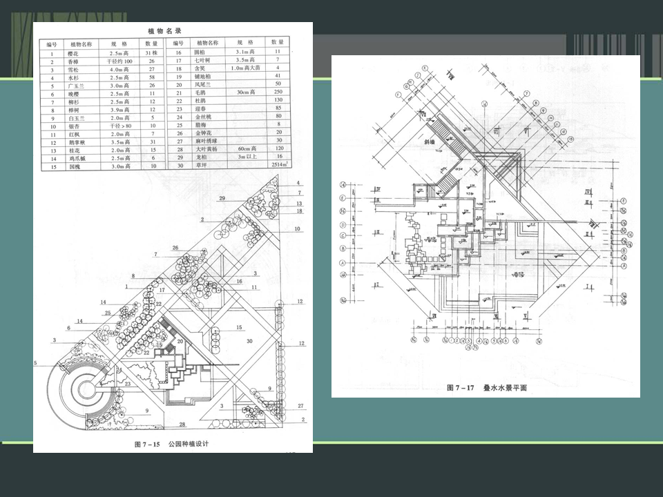The height and width of the screenshot is (497, 663).
Task: Click the rightmost 数量 column header
Action: tap(278, 42)
